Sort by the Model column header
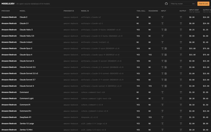The image size is (211, 132). point(22,11)
